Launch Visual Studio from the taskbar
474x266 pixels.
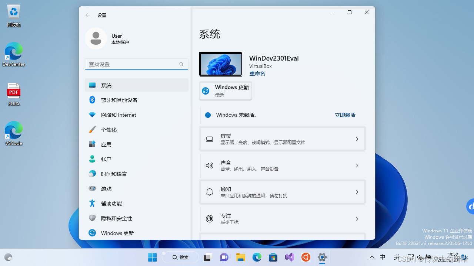[290, 258]
